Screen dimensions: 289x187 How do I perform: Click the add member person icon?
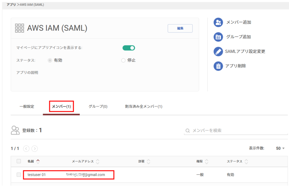click(x=218, y=23)
